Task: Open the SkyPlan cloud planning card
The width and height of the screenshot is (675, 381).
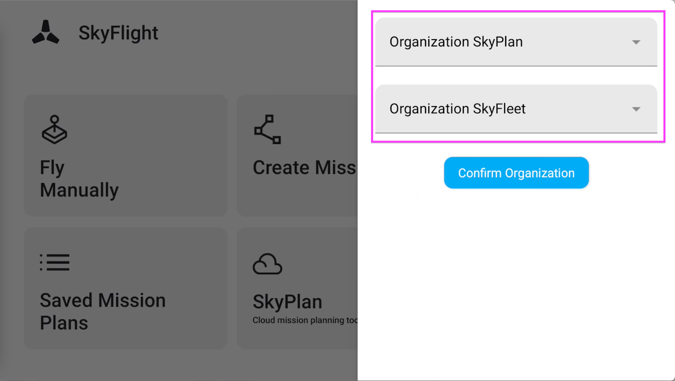Action: coord(297,288)
